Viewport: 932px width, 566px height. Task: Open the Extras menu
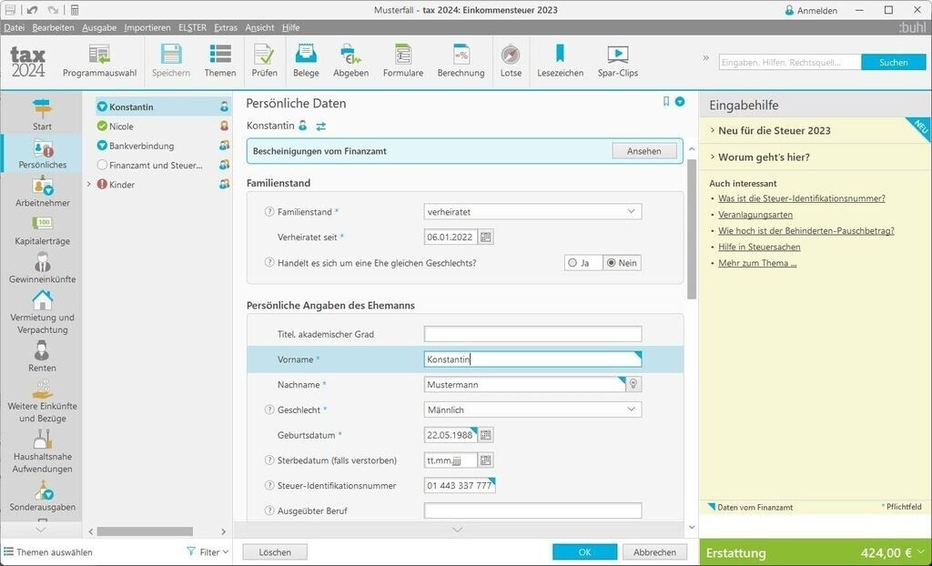click(225, 27)
